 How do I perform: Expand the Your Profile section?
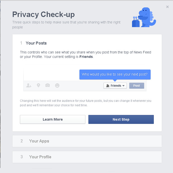pos(40,157)
